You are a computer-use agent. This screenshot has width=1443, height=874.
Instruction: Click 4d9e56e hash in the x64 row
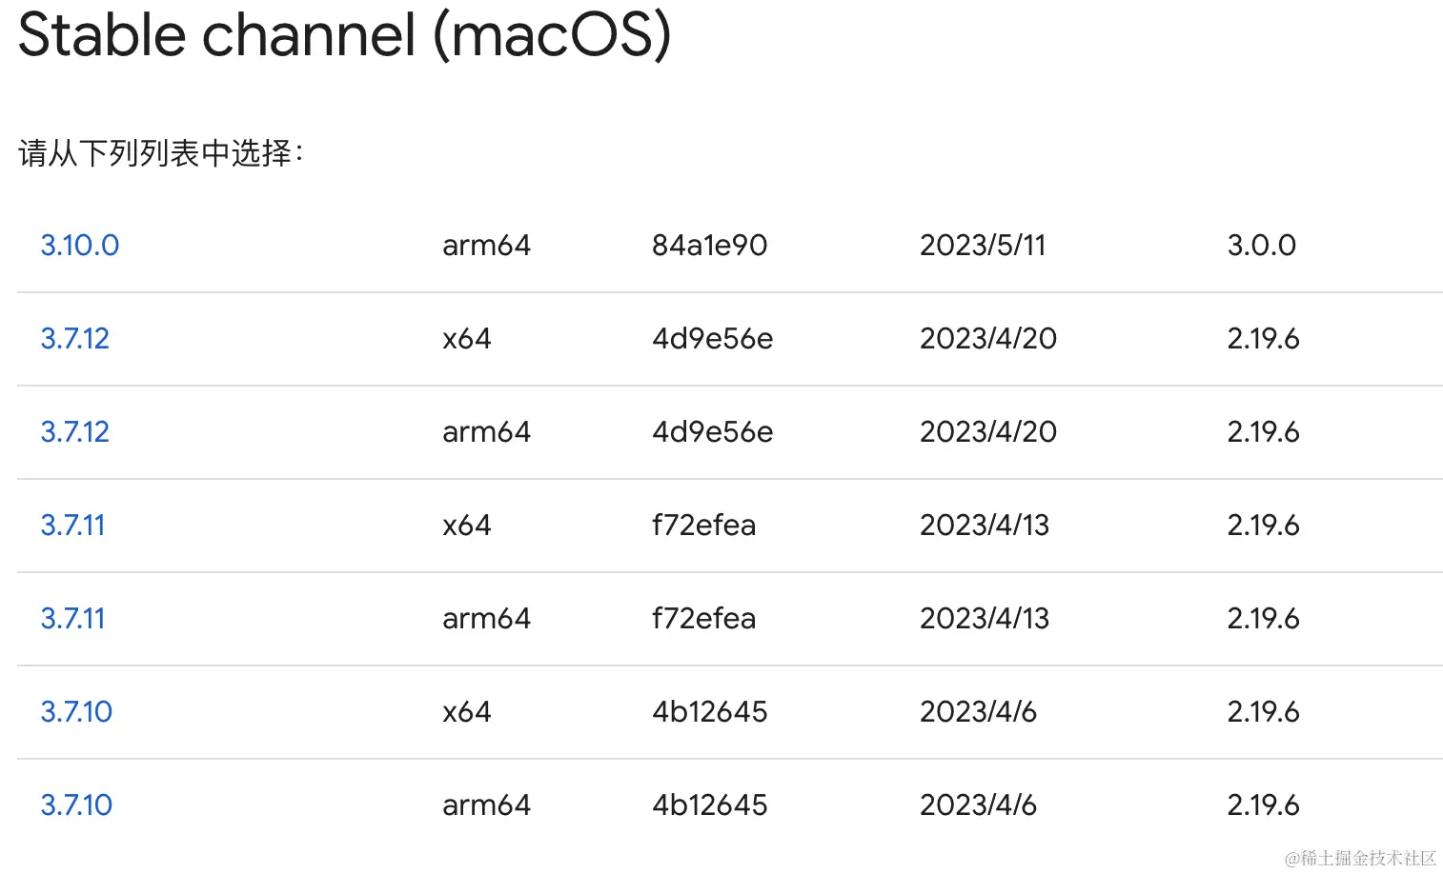[713, 339]
